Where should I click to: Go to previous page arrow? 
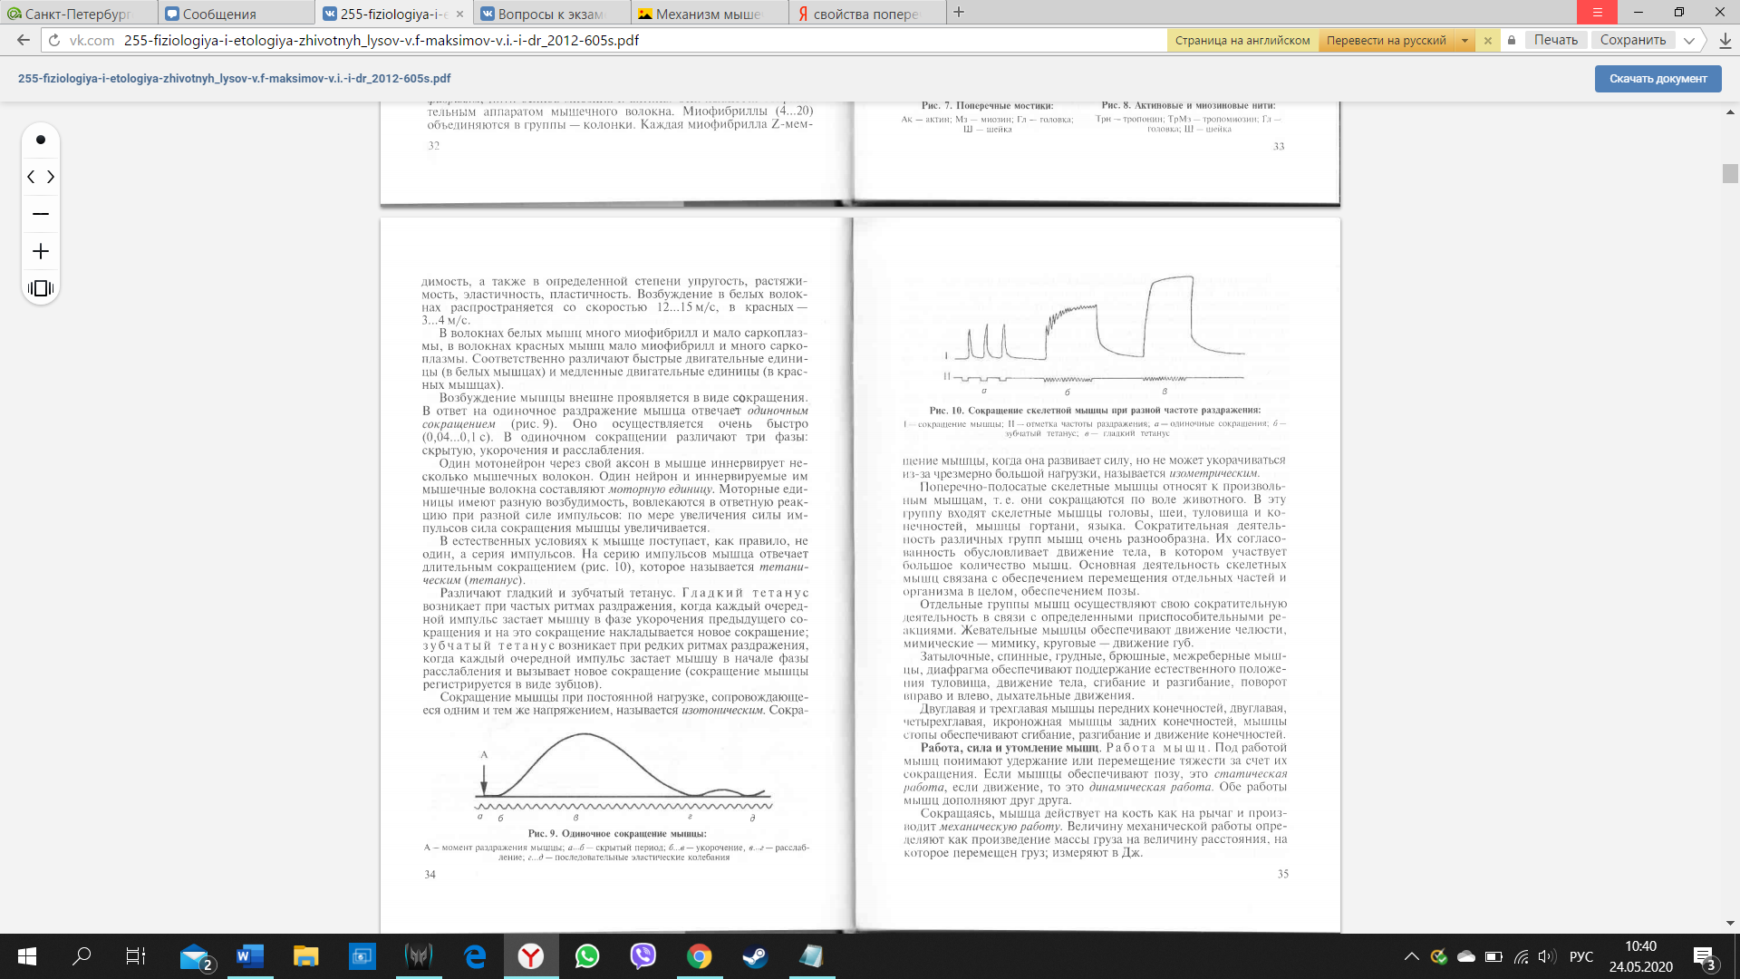pos(31,177)
